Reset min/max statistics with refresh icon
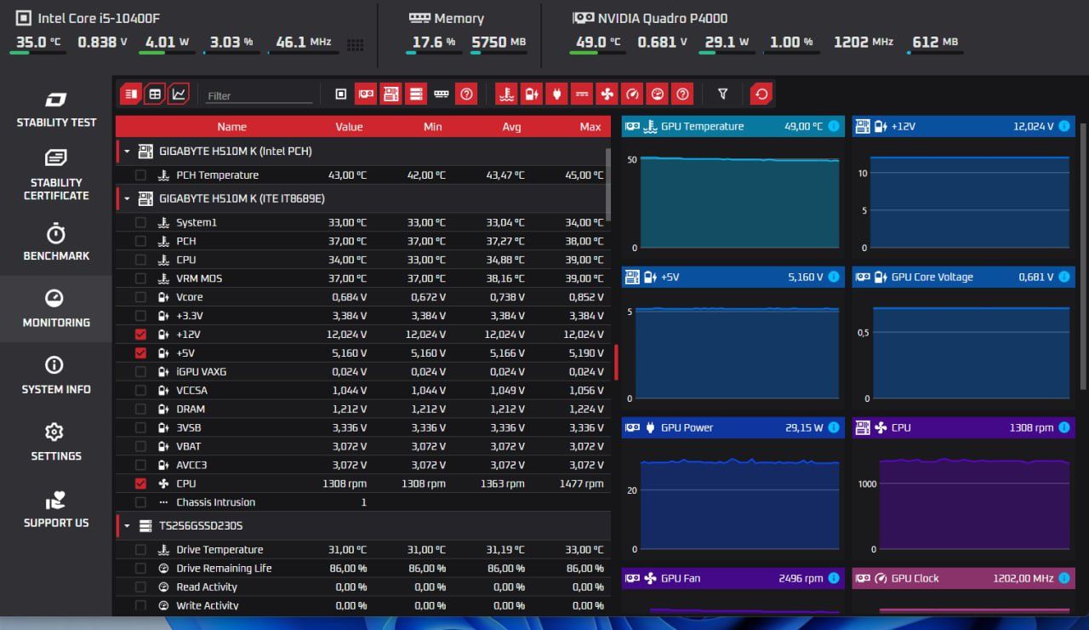 coord(761,94)
